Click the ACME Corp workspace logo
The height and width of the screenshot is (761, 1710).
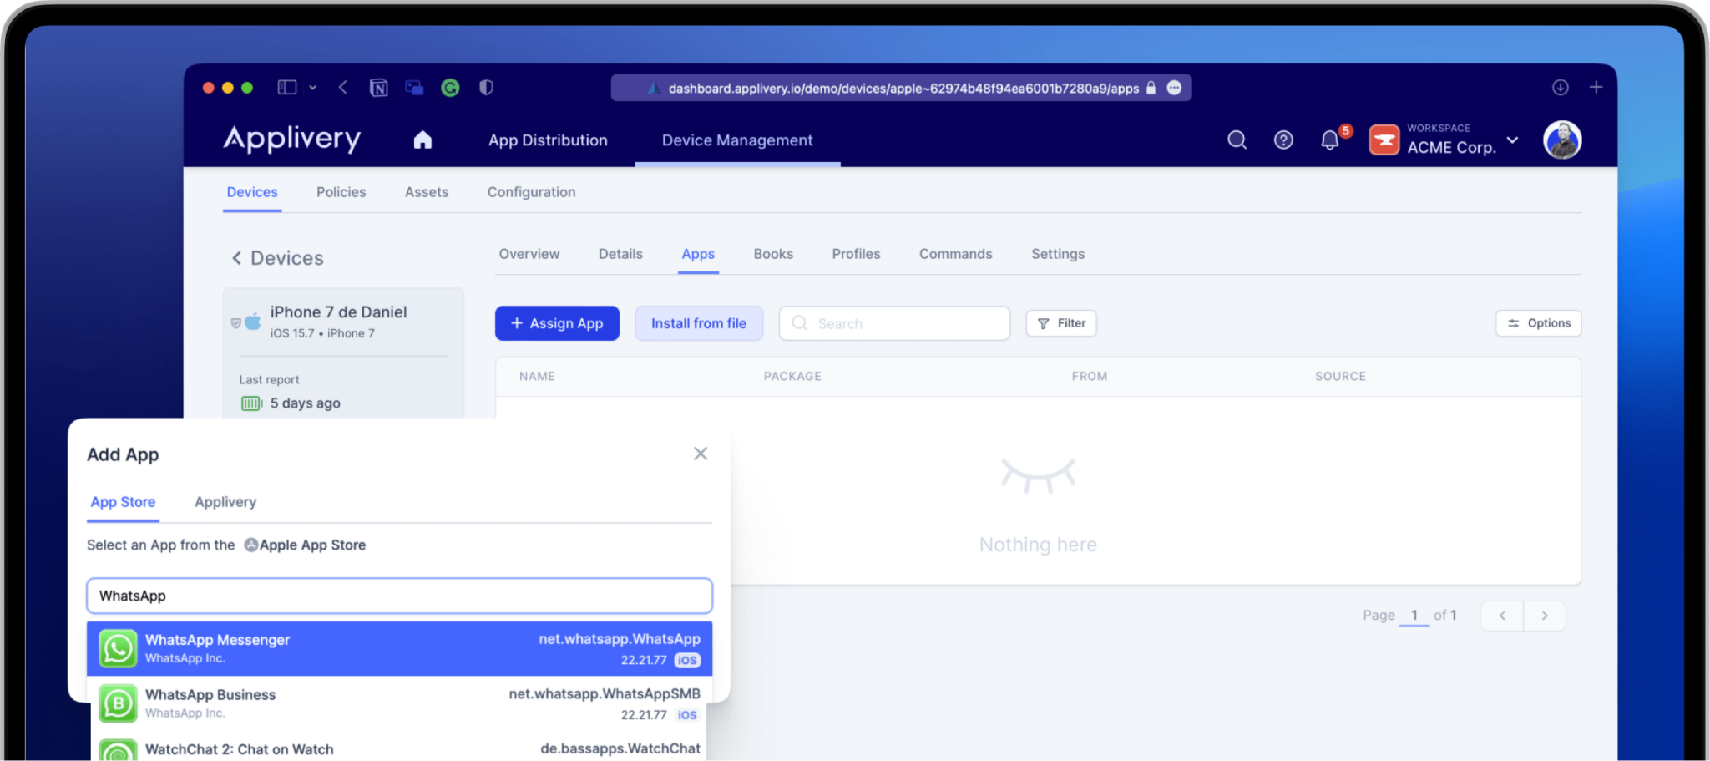[1384, 140]
